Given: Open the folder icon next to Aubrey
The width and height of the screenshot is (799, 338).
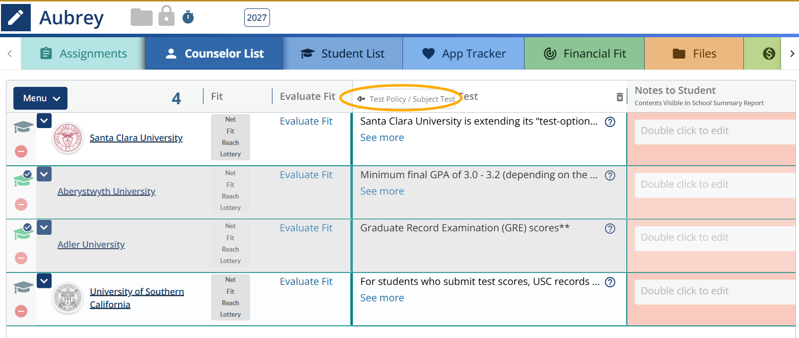Looking at the screenshot, I should click(141, 17).
